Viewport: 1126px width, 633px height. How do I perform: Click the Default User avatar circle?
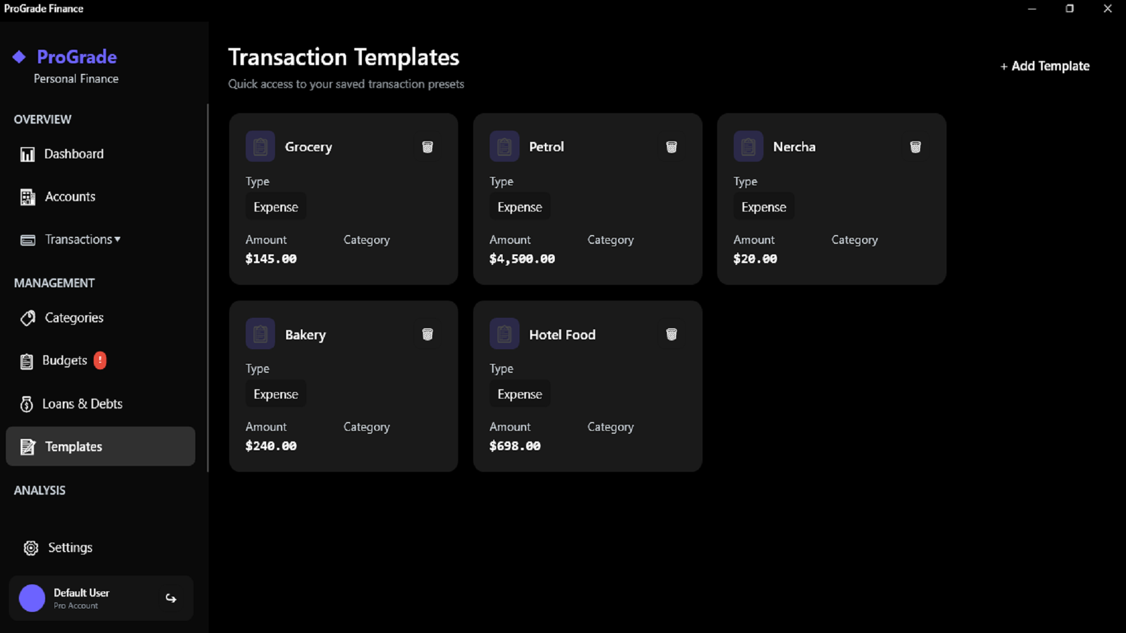pos(32,598)
